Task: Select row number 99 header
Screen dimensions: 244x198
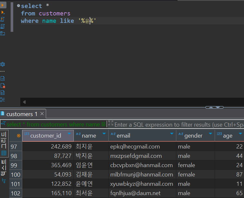Action: point(16,165)
